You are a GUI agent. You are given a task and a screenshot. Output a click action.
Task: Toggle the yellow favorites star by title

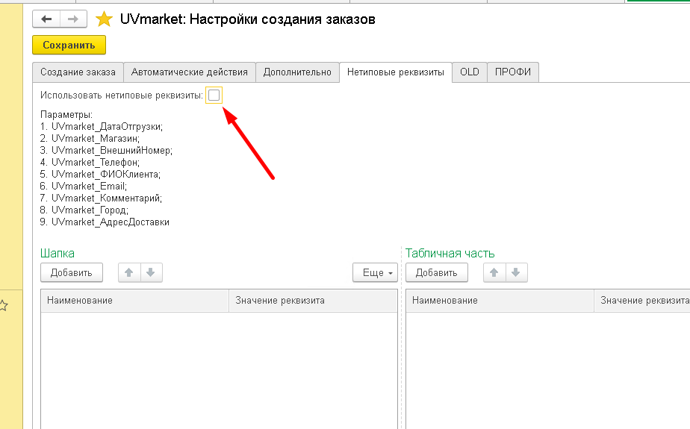(104, 19)
